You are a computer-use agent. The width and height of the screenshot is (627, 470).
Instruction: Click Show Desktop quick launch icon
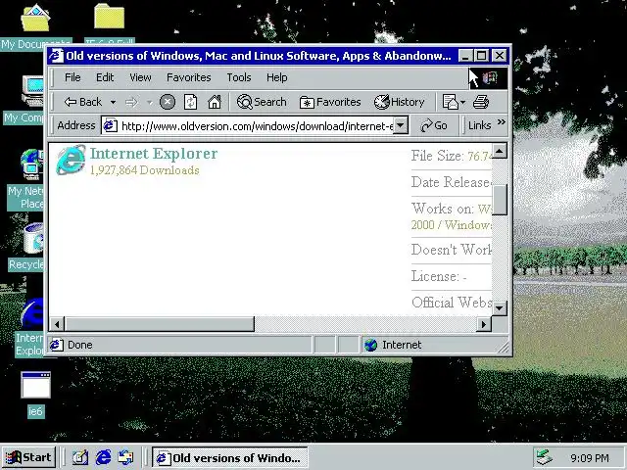point(80,457)
